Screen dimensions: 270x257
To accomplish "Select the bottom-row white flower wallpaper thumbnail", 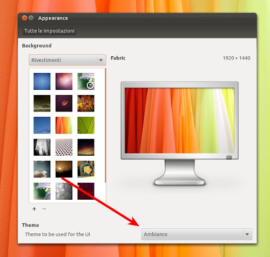I will 42,191.
